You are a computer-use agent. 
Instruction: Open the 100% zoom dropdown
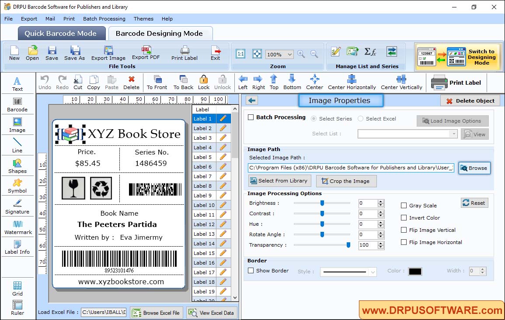(x=289, y=54)
